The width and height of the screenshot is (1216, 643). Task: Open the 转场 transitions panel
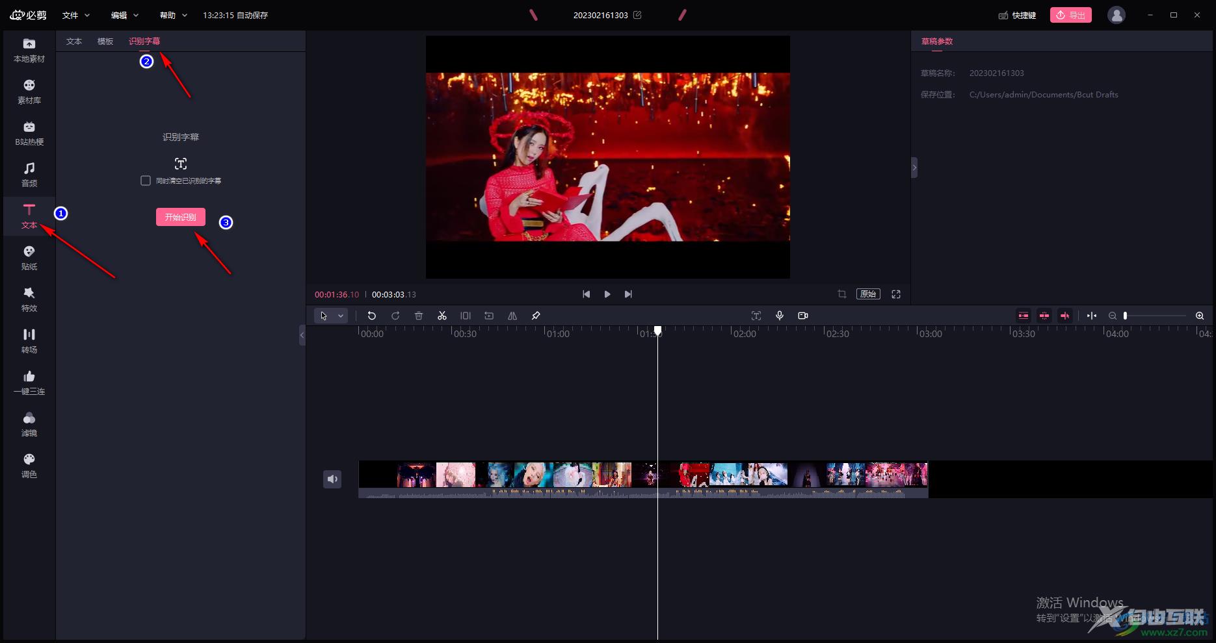(29, 341)
